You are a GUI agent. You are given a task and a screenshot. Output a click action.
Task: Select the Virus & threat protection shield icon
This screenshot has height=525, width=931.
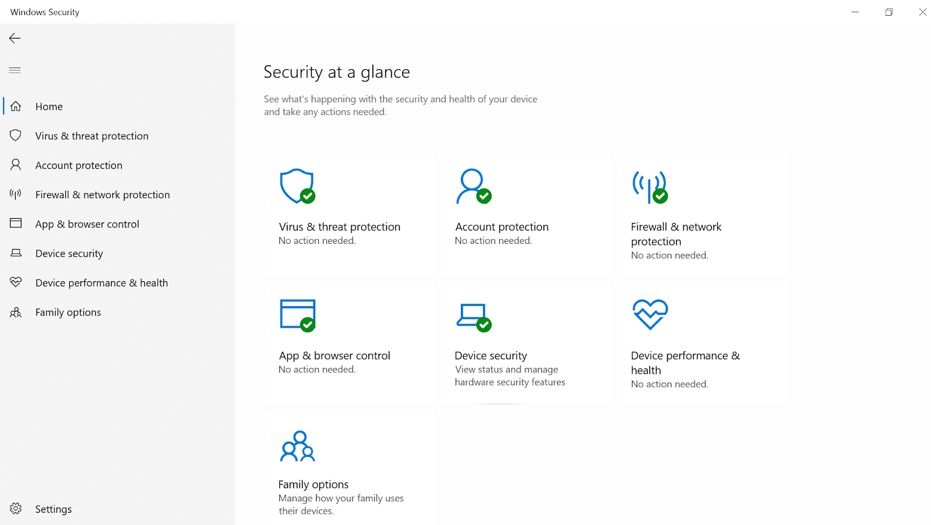297,186
